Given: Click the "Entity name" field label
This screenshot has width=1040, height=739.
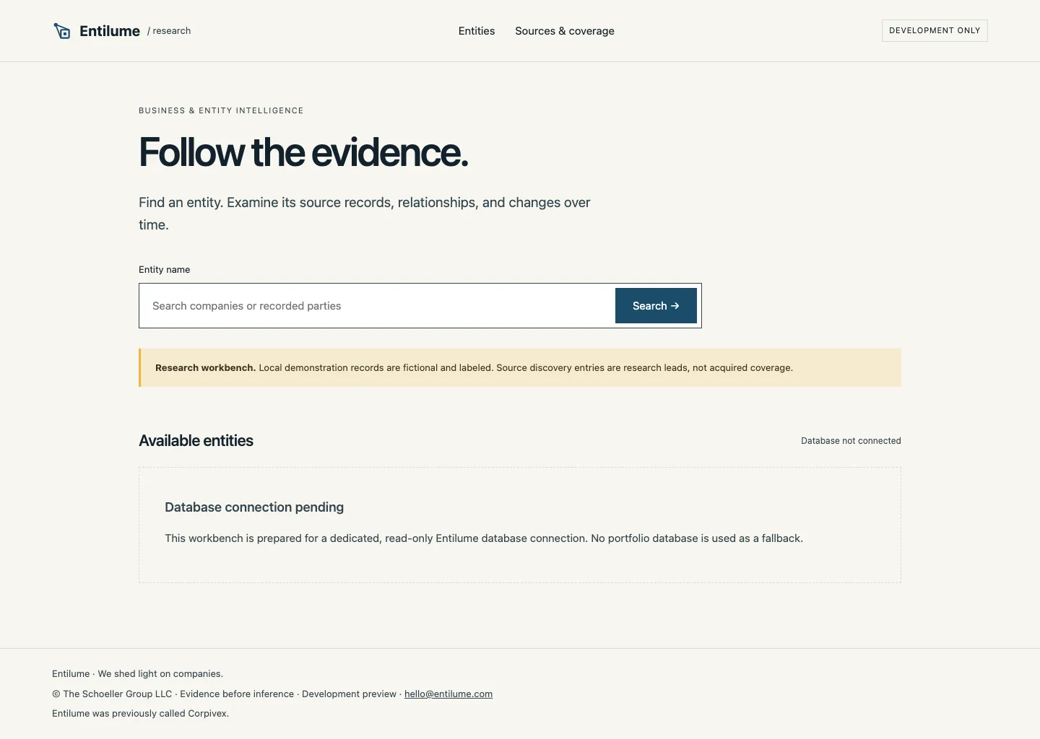Looking at the screenshot, I should (165, 270).
